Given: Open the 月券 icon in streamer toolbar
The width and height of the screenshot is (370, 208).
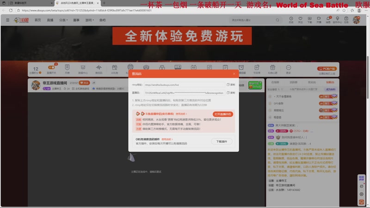Looking at the screenshot, I should [67, 69].
